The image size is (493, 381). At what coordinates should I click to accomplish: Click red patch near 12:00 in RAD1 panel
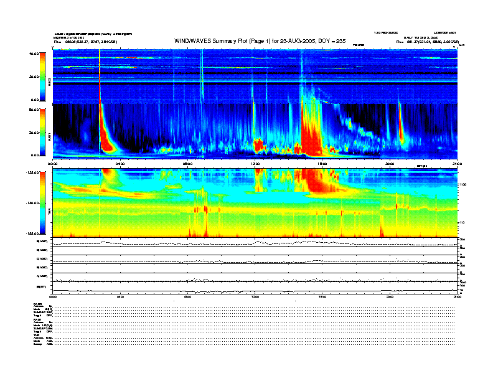(x=259, y=145)
